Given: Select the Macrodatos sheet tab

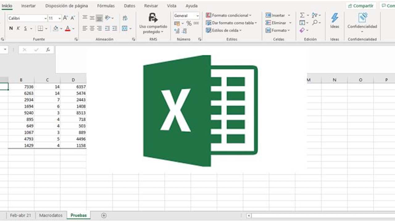Looking at the screenshot, I should point(51,215).
